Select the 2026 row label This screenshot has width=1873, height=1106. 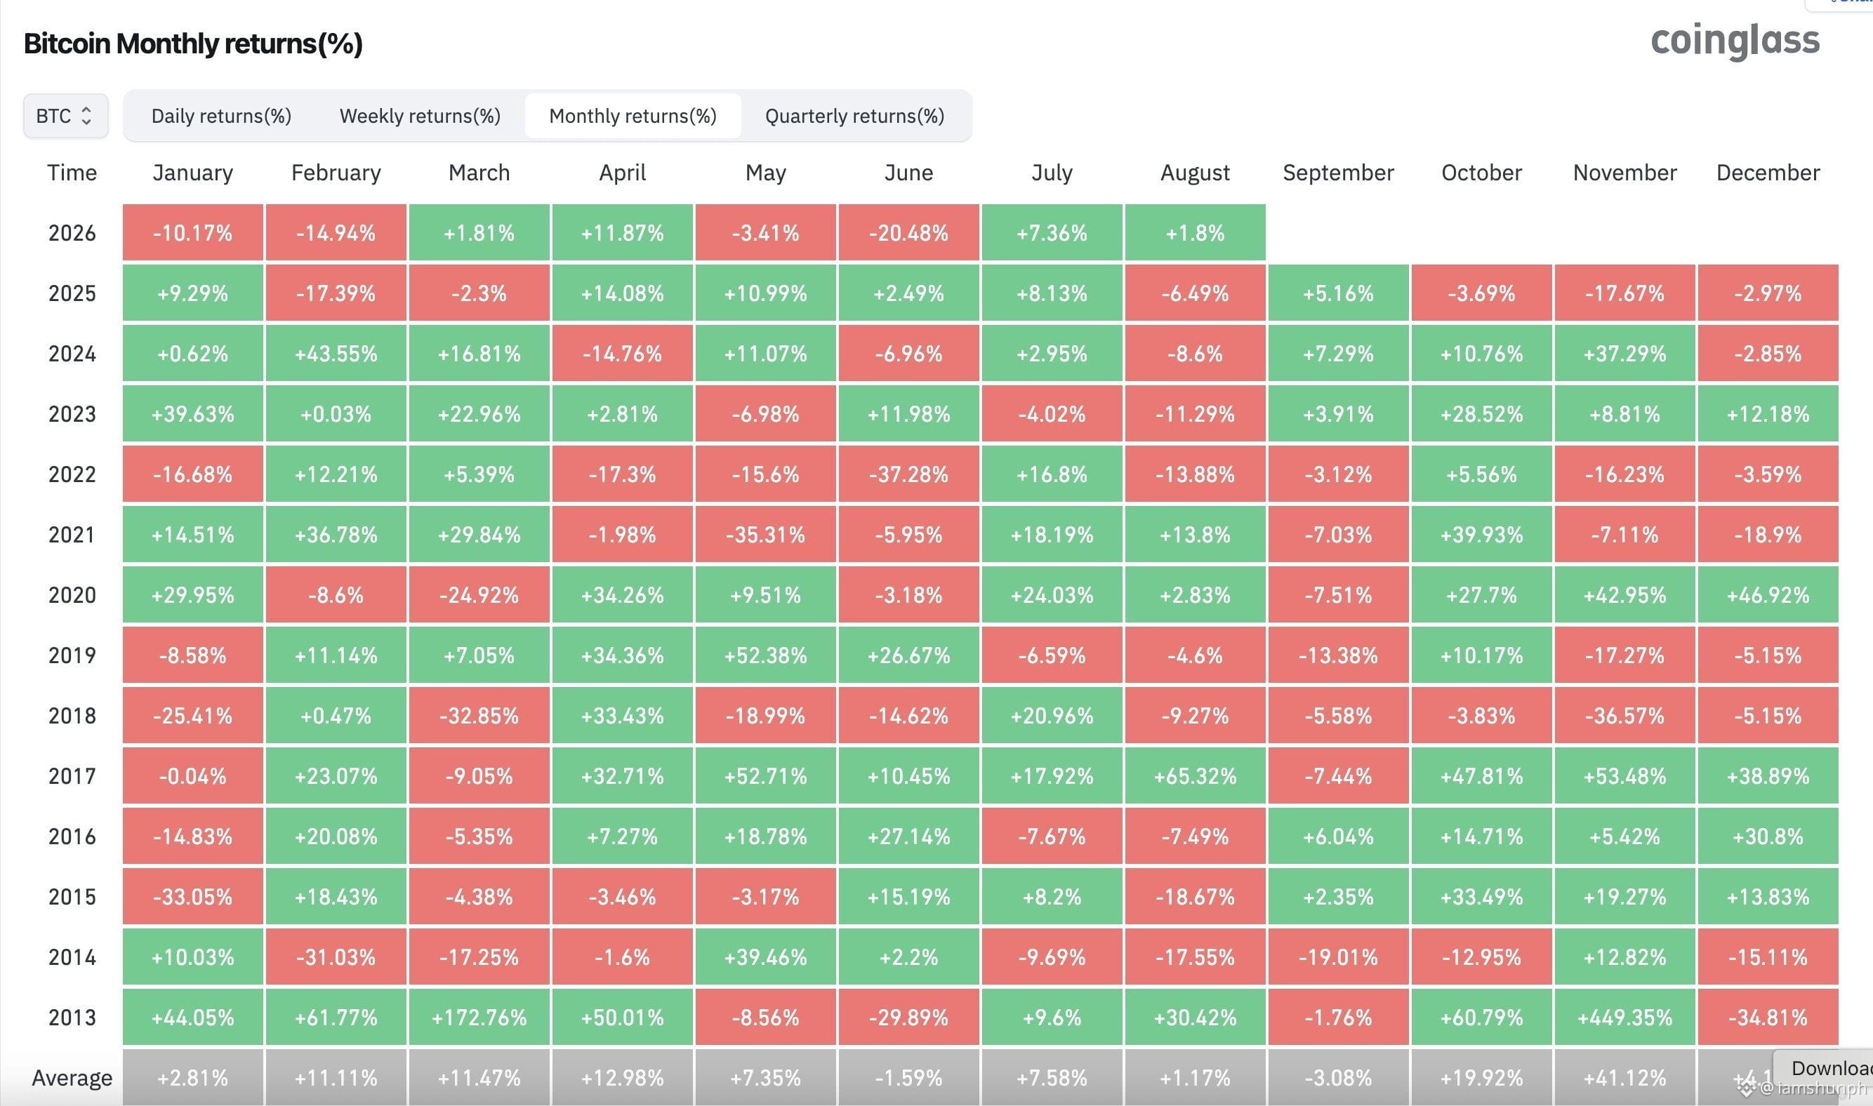pos(72,232)
